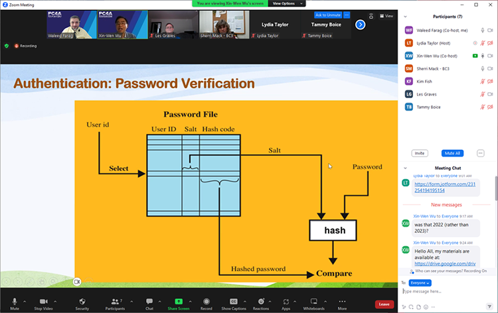Screen dimensions: 498x313
Task: Click Xin-Wen Wu screen sharing indicator
Action: (475, 56)
